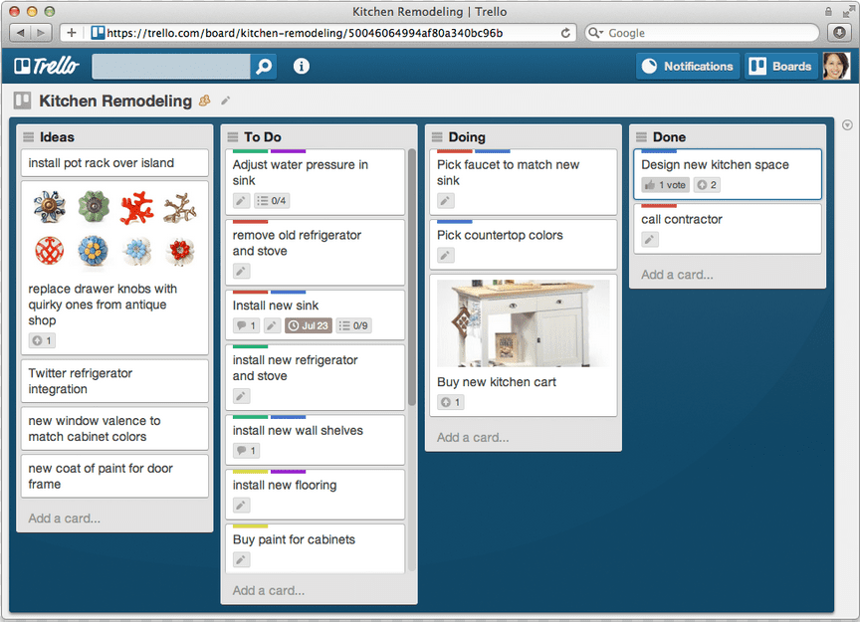
Task: Open the To Do list menu icon
Action: click(x=233, y=136)
